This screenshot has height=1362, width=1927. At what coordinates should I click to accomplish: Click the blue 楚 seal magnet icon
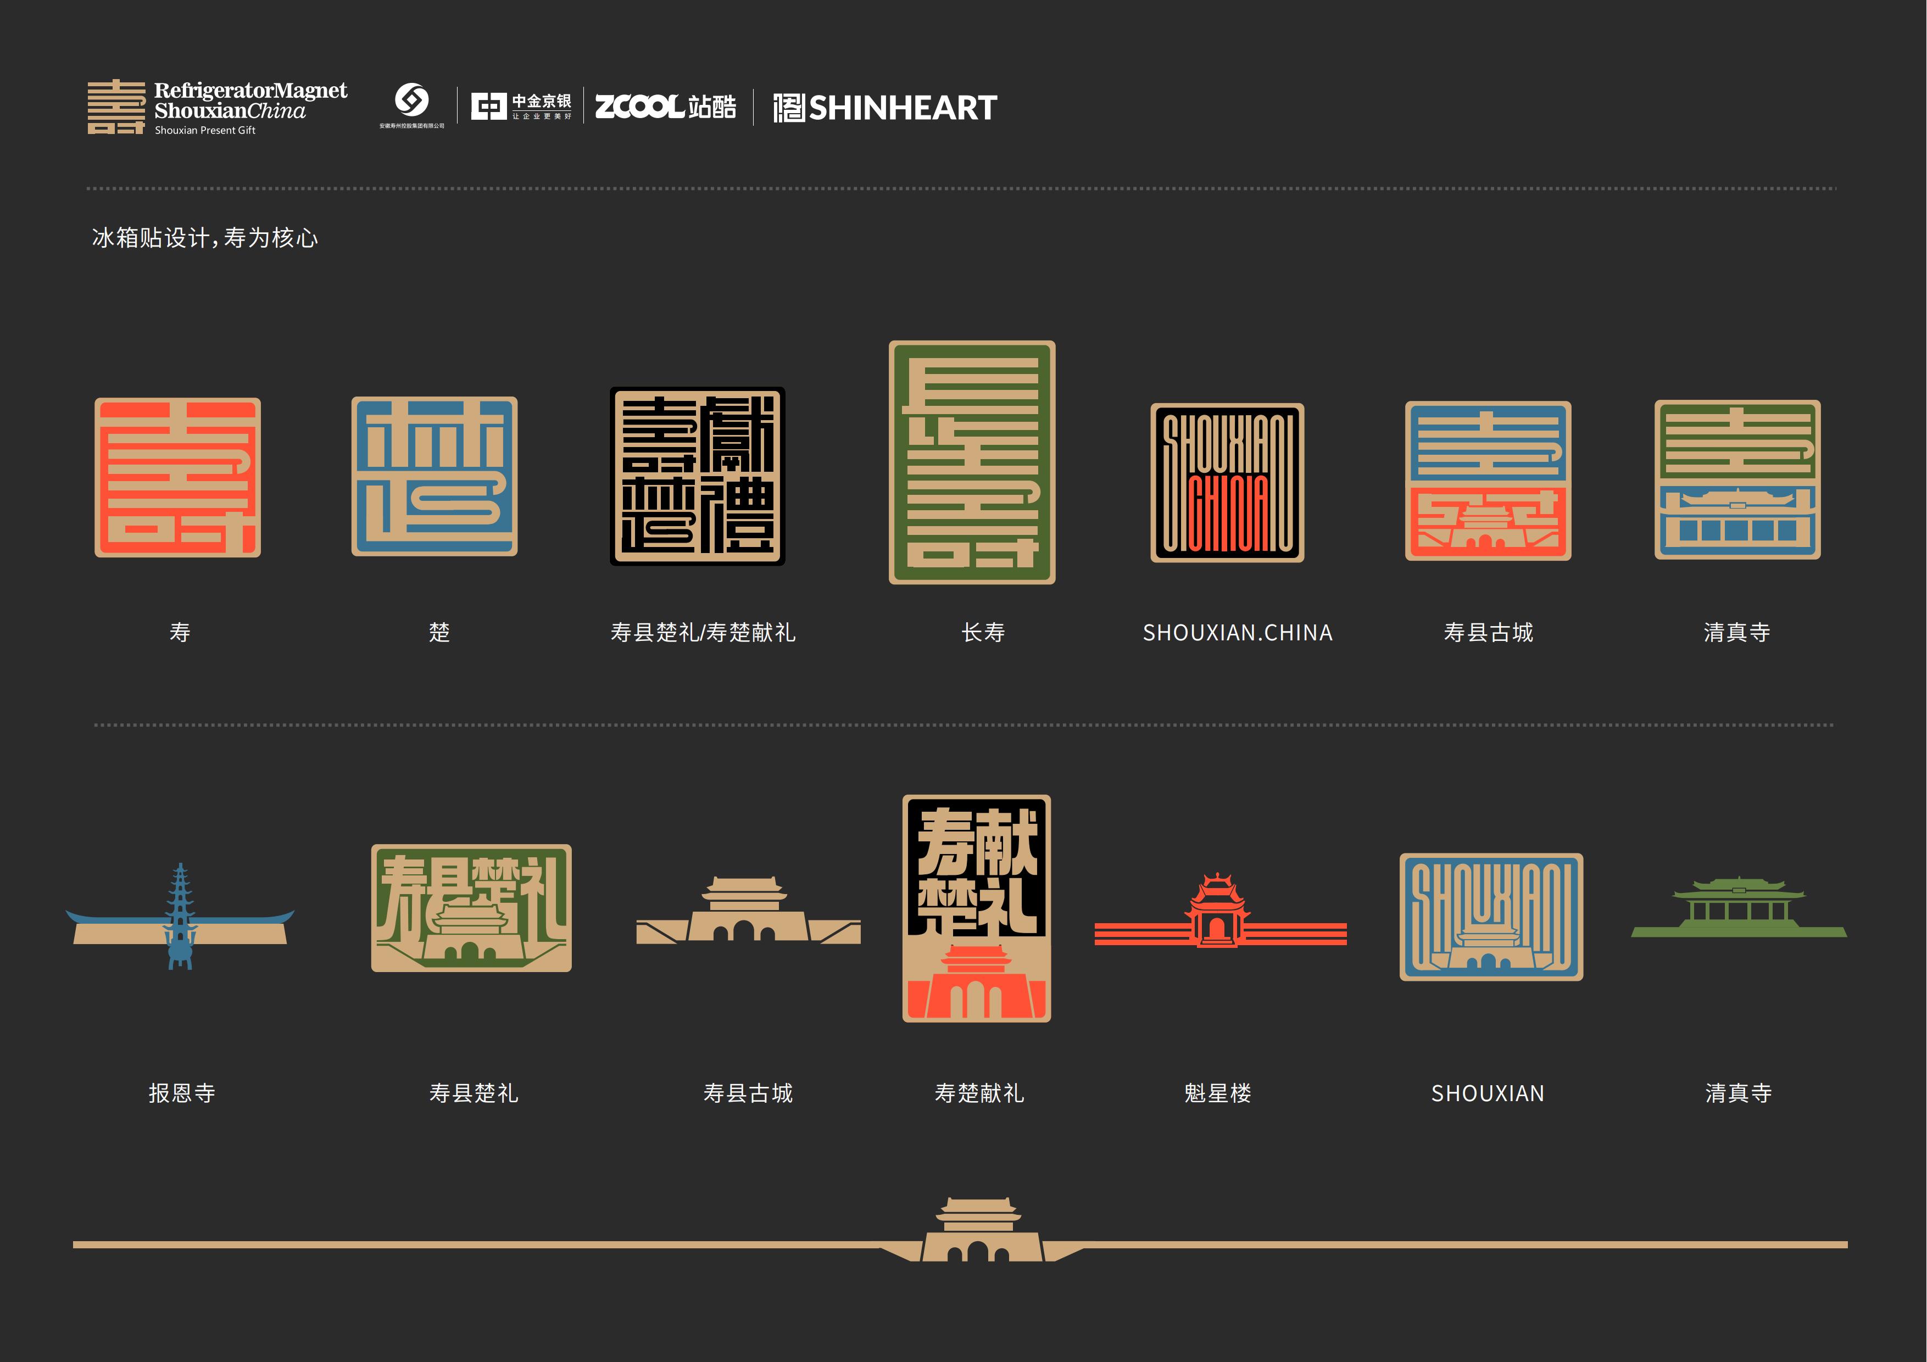tap(434, 476)
